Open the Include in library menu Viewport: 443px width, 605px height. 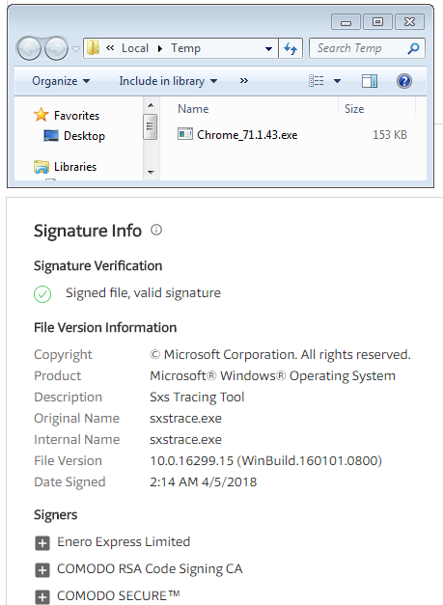coord(168,81)
